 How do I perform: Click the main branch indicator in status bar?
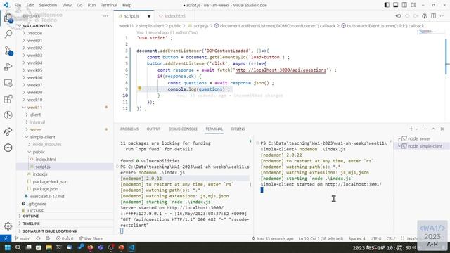[22, 238]
